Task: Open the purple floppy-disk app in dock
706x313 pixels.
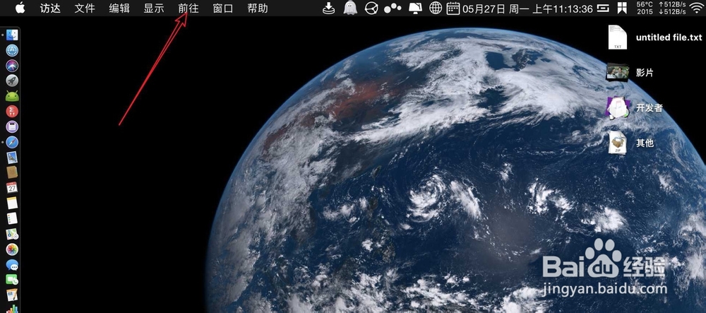Action: pyautogui.click(x=12, y=126)
